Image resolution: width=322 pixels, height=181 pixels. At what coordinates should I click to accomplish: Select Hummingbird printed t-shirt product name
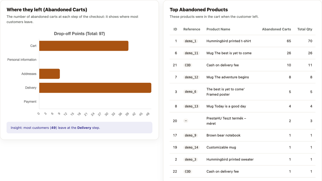pos(229,41)
